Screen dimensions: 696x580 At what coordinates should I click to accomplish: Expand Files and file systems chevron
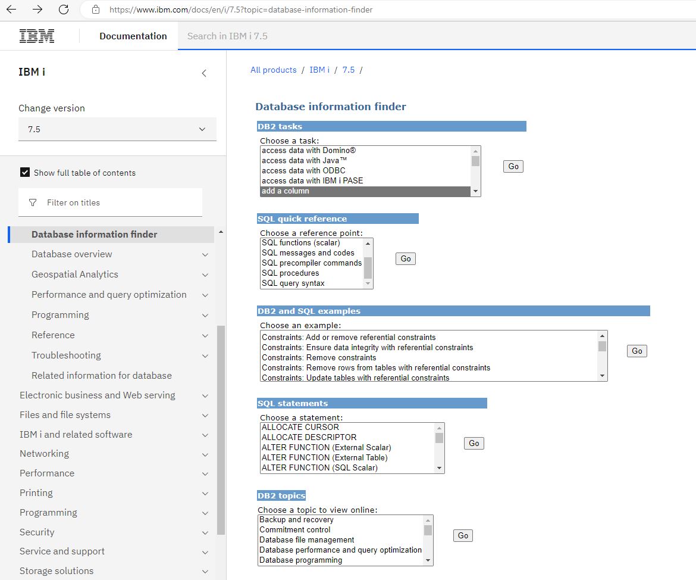coord(205,416)
